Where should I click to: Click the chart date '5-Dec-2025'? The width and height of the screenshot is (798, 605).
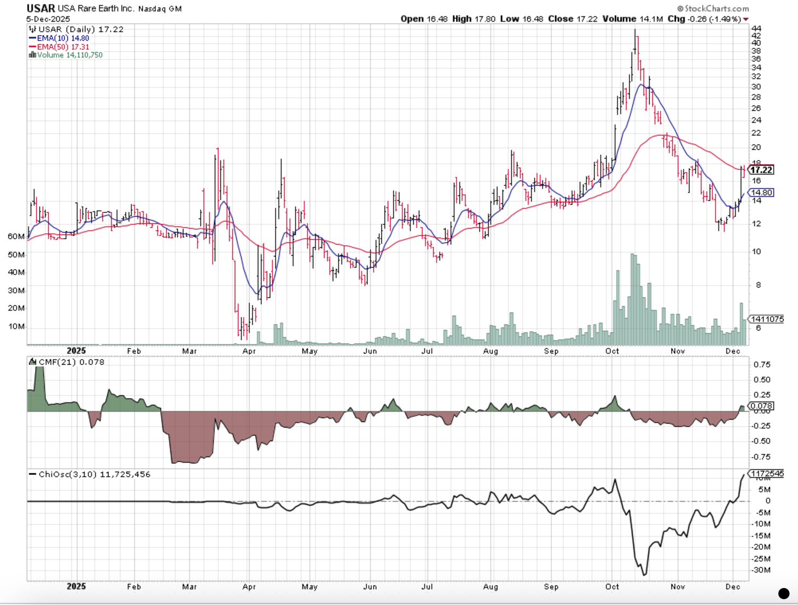pyautogui.click(x=48, y=19)
